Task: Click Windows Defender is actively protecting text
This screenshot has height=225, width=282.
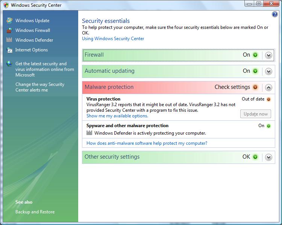Action: (x=150, y=133)
